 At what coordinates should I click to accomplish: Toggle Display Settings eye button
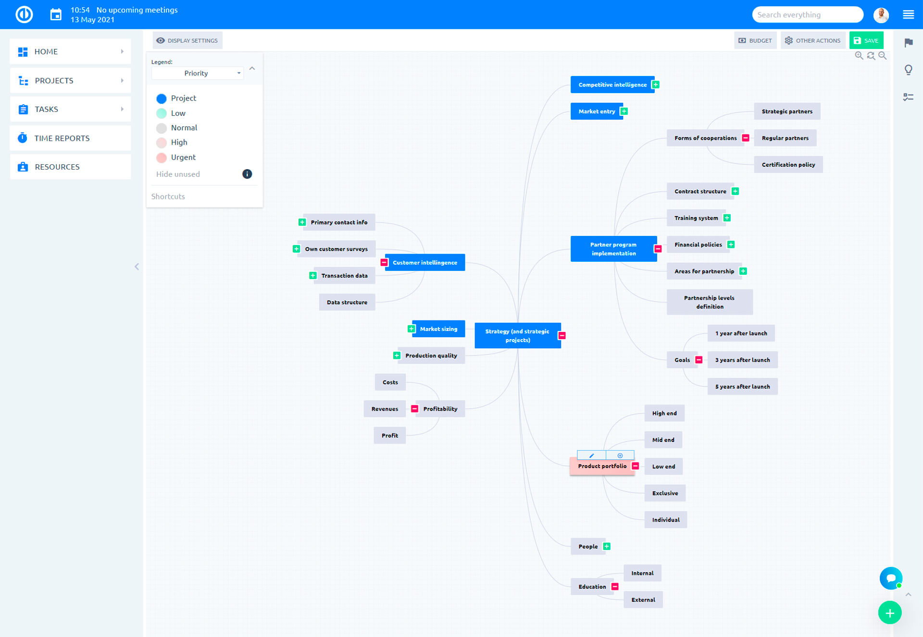(187, 40)
